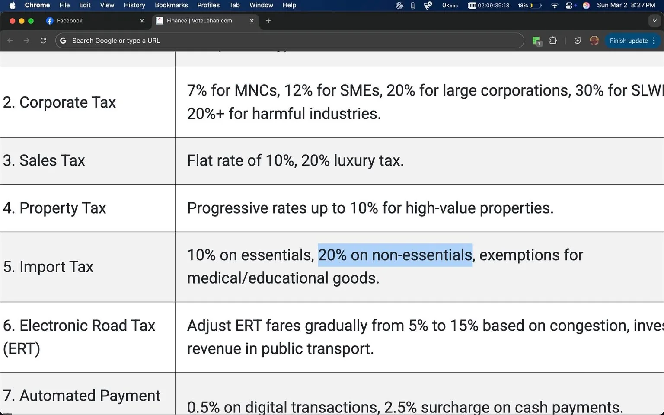Open the Chrome application menu
This screenshot has width=664, height=415.
coord(37,5)
